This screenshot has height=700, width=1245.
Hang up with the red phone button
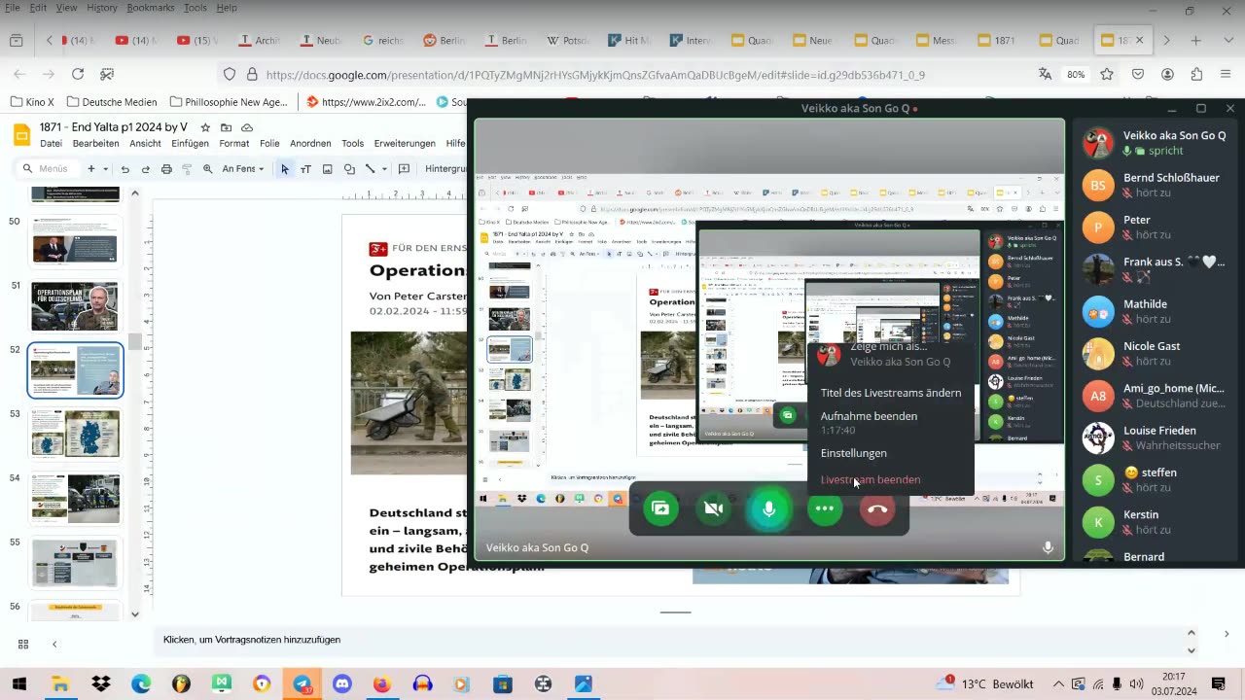point(877,507)
